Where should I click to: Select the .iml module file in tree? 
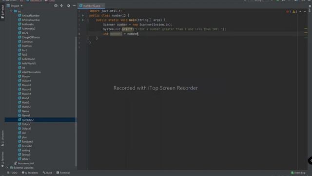[24, 163]
